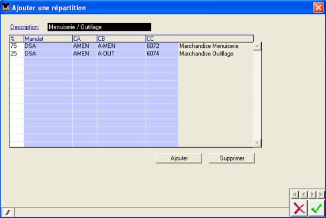This screenshot has height=218, width=326.
Task: Select the 6074 account cell
Action: [162, 54]
